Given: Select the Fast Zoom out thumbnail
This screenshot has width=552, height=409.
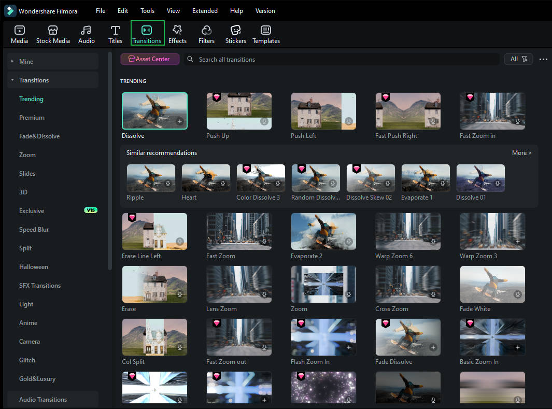Looking at the screenshot, I should point(239,337).
